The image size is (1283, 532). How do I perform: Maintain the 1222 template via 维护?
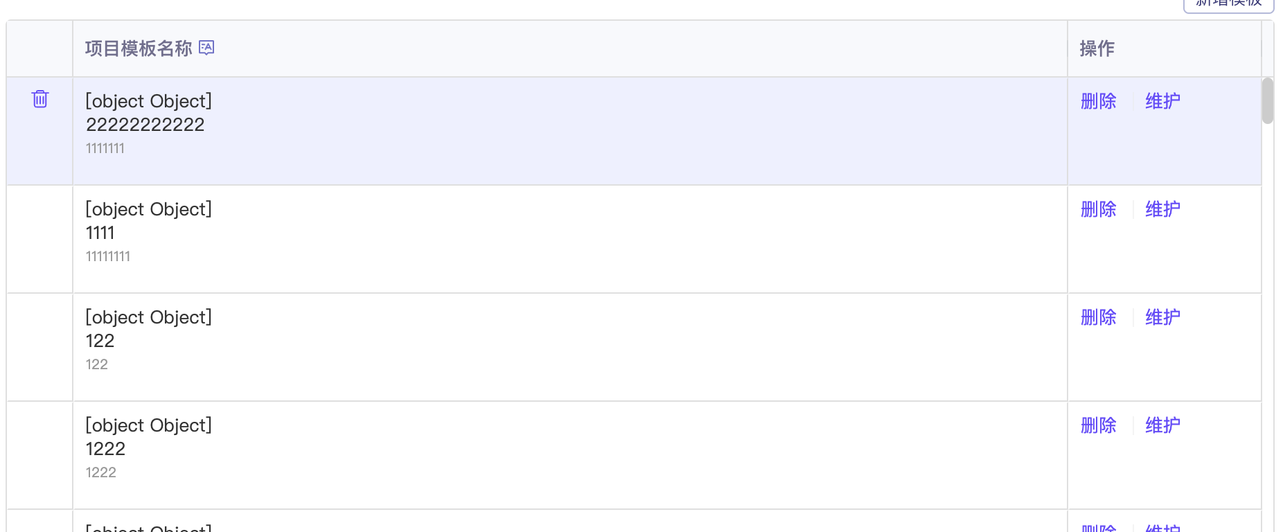point(1162,425)
